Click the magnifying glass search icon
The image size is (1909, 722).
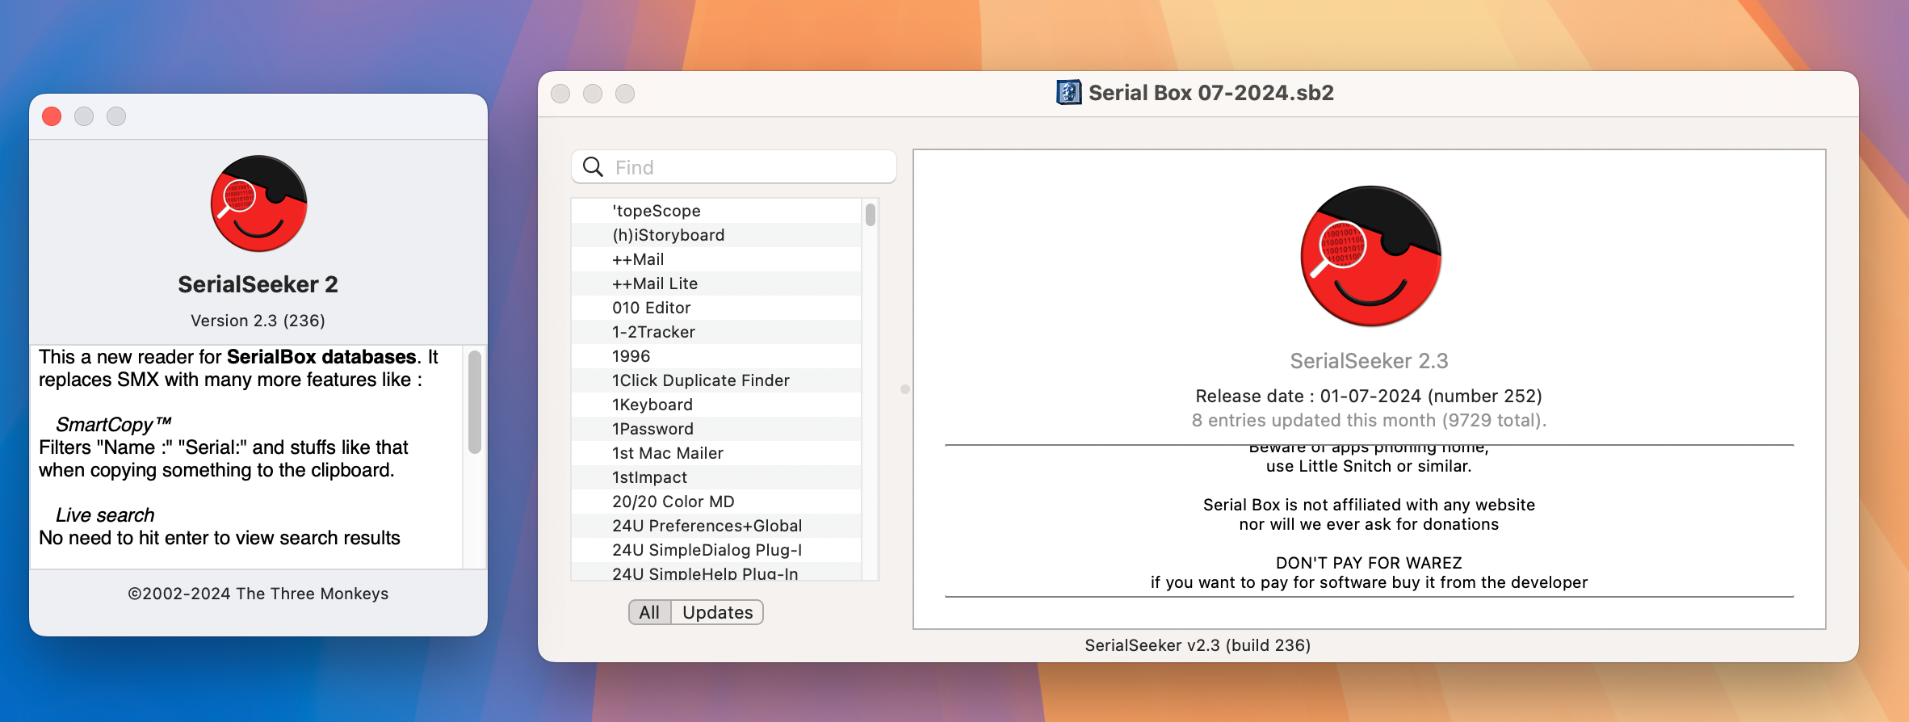(593, 167)
